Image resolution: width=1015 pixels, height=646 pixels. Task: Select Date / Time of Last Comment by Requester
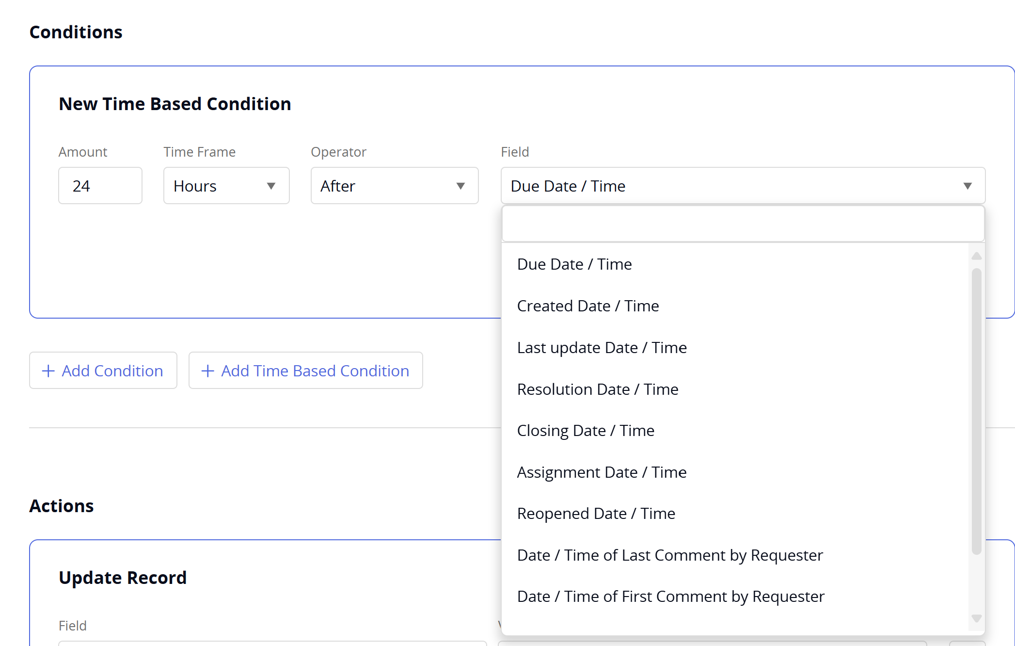click(x=669, y=555)
